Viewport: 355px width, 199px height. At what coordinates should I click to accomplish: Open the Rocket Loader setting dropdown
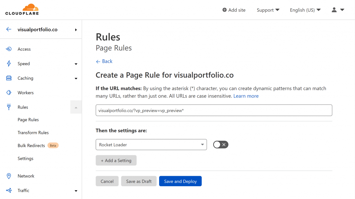click(151, 145)
